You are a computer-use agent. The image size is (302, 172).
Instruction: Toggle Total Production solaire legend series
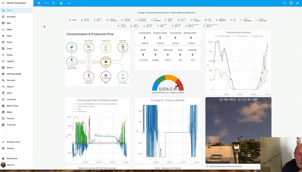[84, 106]
